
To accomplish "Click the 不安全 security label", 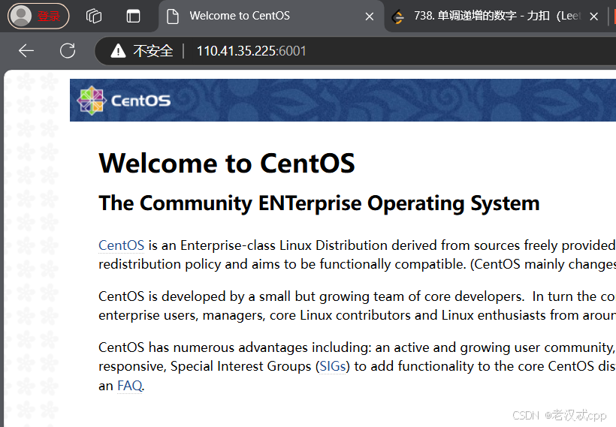I will click(153, 51).
